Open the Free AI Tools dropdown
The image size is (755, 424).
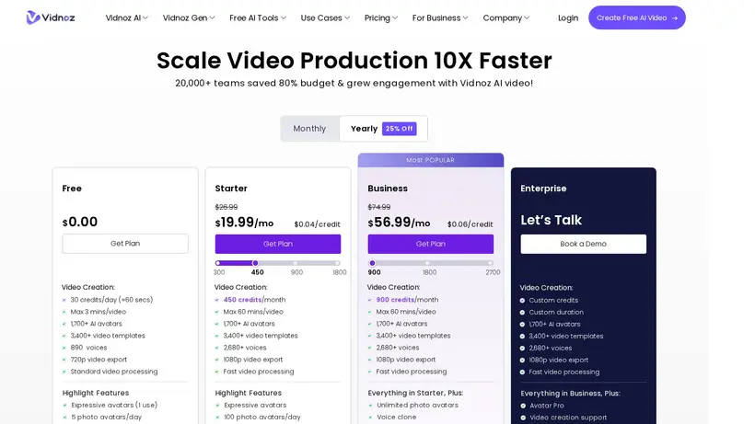258,17
